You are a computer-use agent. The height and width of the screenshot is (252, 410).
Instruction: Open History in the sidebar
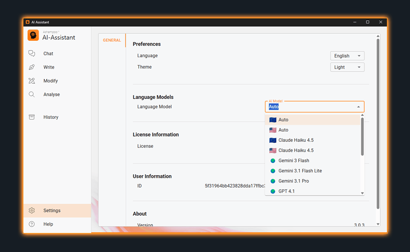[x=57, y=117]
